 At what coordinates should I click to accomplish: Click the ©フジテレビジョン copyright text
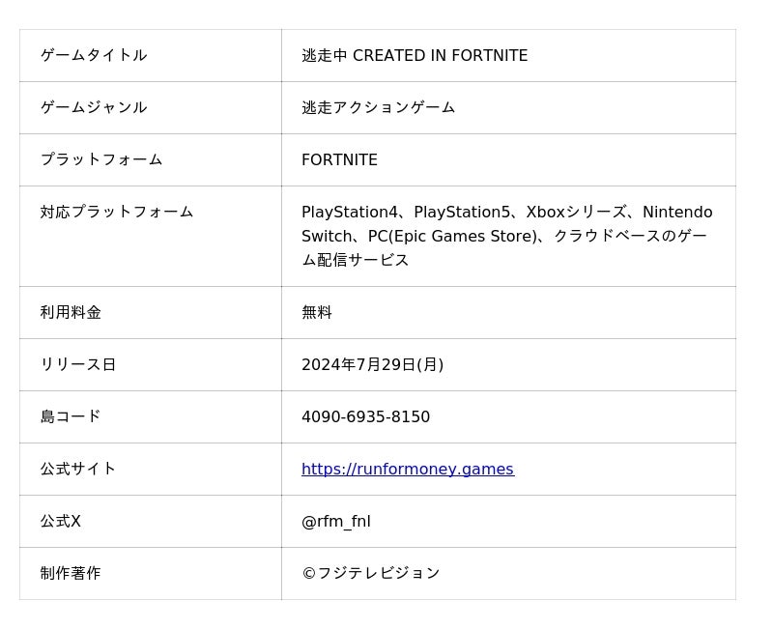point(370,574)
